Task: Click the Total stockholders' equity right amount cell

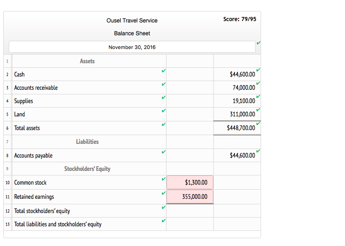Action: click(237, 211)
